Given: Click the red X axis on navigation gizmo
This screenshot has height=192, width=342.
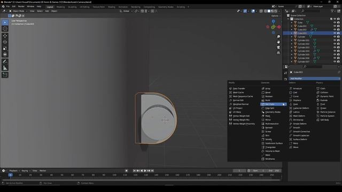Looking at the screenshot, I should tap(279, 27).
